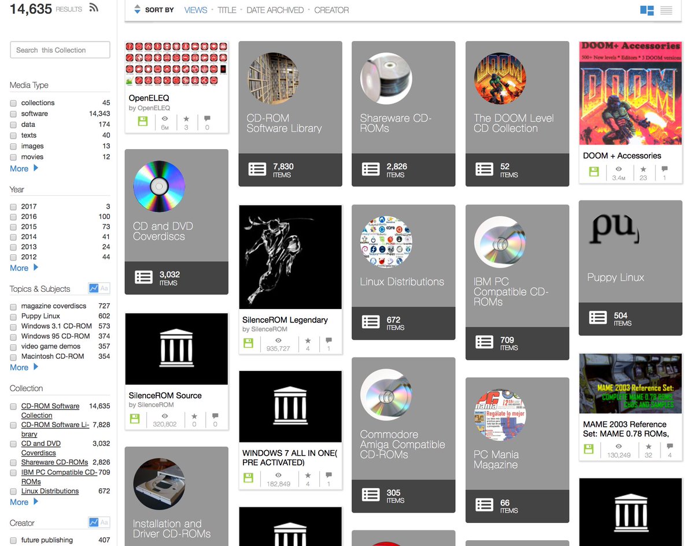Click the comment icon on SilenceROM Legendary card

point(329,341)
